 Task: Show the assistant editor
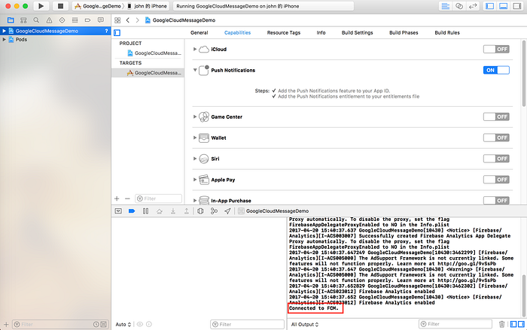(x=459, y=6)
